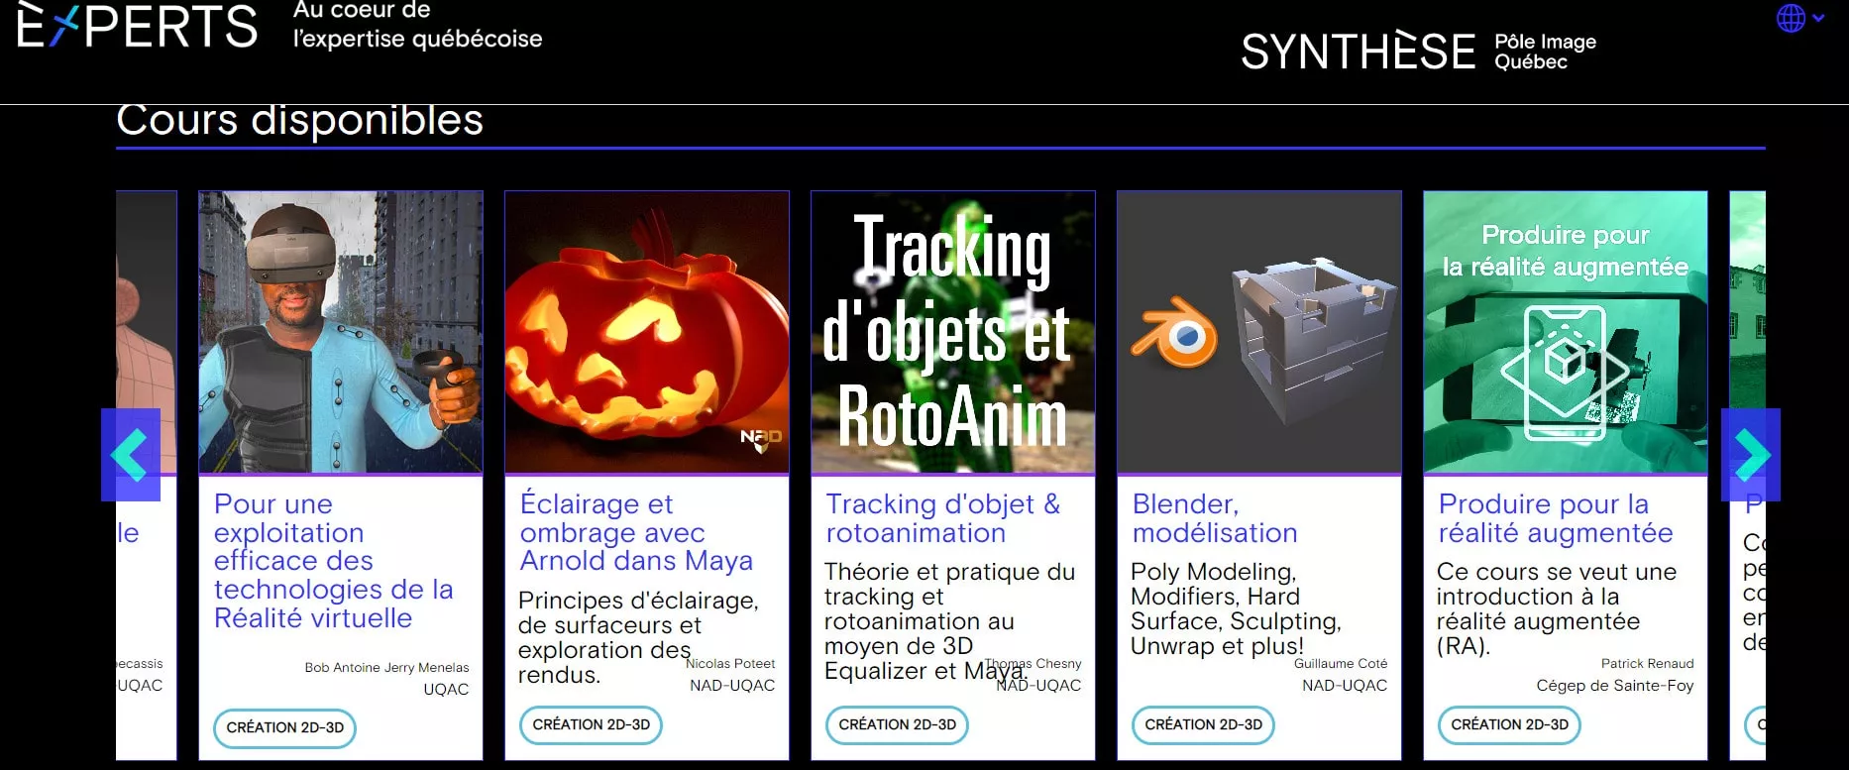Click CRÉATION 2D-3D tag on Tracking card
1849x770 pixels.
tap(897, 724)
